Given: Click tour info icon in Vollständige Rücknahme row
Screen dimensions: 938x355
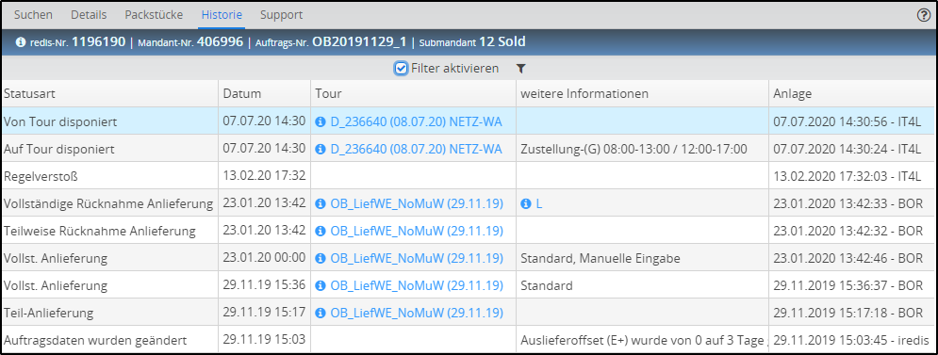Looking at the screenshot, I should (320, 203).
